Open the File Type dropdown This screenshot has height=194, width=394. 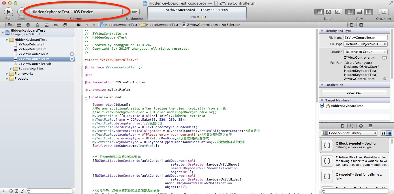[x=365, y=44]
